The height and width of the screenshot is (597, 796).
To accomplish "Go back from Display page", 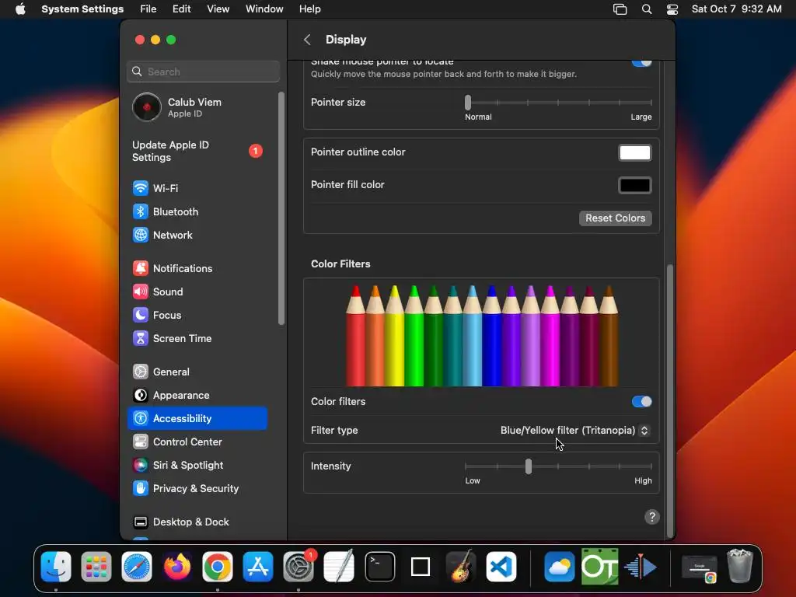I will (307, 40).
